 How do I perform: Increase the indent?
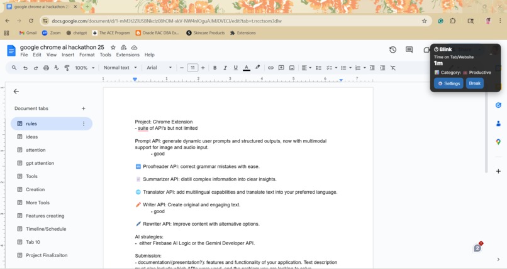point(382,68)
